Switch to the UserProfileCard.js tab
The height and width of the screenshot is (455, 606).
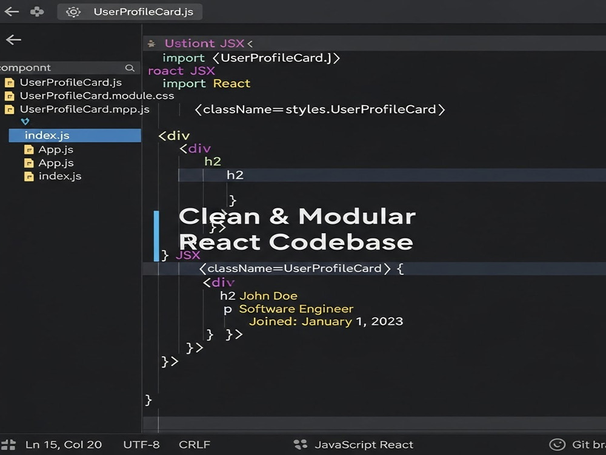(x=130, y=12)
